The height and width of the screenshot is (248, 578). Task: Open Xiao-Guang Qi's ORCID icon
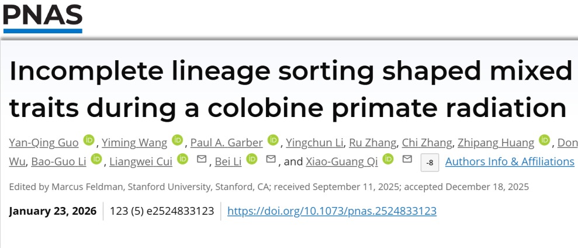pos(388,160)
